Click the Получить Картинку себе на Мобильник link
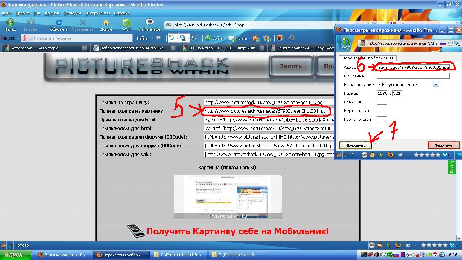This screenshot has width=462, height=260. coord(238,231)
